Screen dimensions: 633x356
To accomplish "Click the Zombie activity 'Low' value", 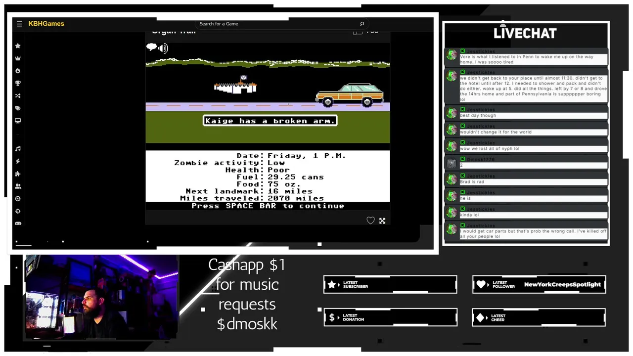I will pyautogui.click(x=276, y=163).
